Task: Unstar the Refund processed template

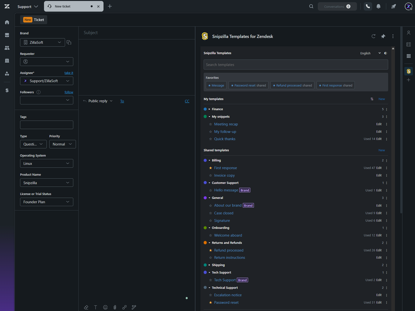Action: click(210, 250)
